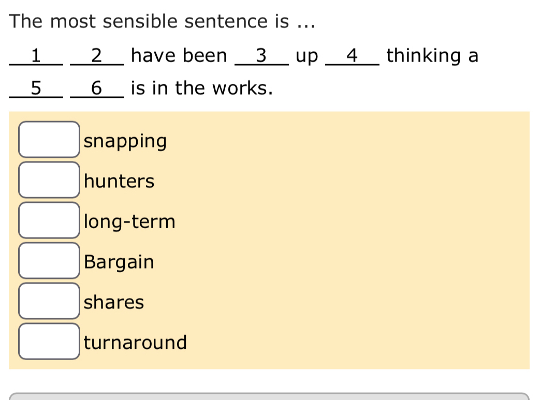The width and height of the screenshot is (541, 400).
Task: Click the input box beside "long-term"
Action: point(48,220)
